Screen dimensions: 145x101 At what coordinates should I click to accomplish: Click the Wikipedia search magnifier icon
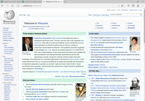(x=141, y=15)
